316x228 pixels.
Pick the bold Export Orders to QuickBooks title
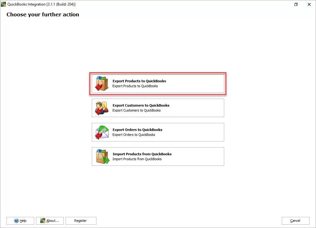pyautogui.click(x=137, y=130)
